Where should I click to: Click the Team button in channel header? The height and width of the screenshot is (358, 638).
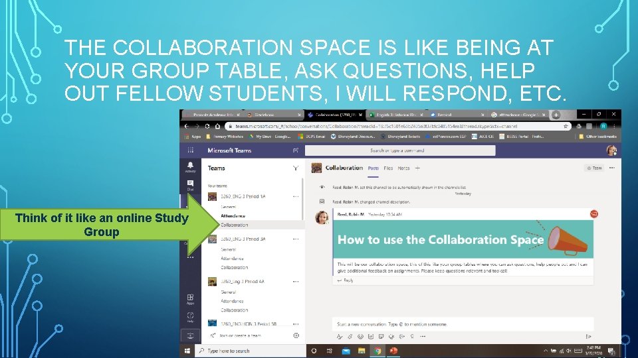[x=594, y=168]
